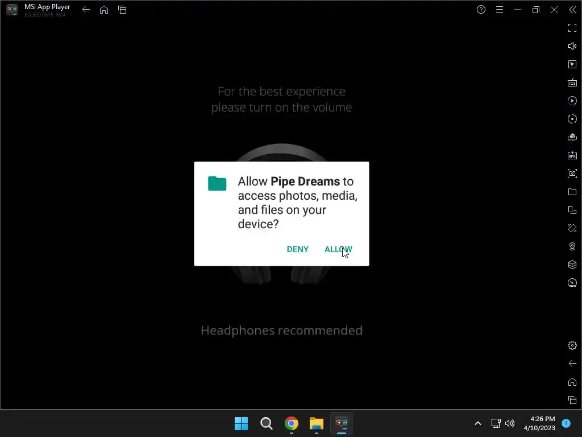Open the keyboard controls sidebar icon
This screenshot has width=582, height=437.
pyautogui.click(x=572, y=83)
